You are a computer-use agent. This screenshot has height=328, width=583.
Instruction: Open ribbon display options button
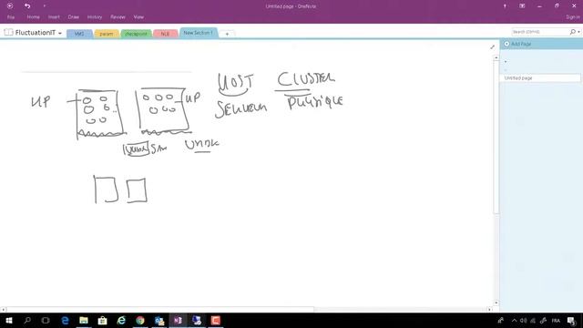coord(522,6)
